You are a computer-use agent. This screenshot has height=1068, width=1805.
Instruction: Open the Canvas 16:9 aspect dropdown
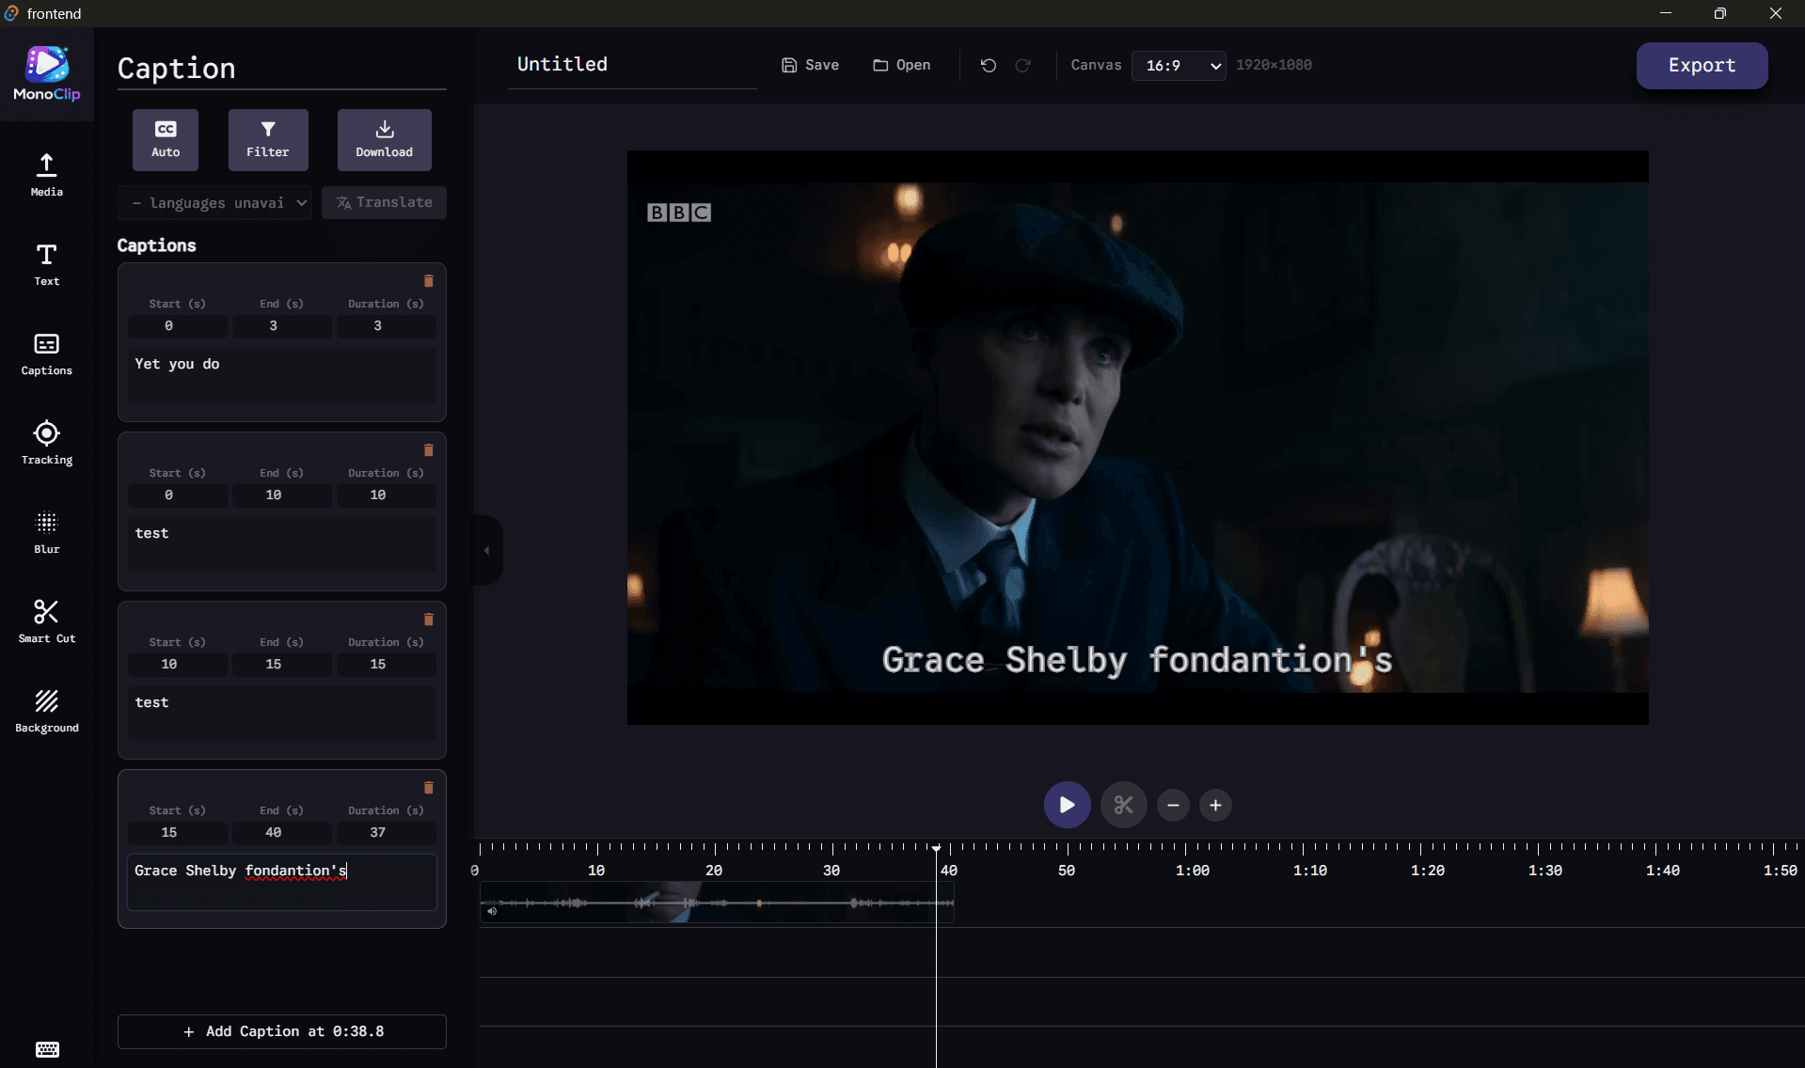coord(1179,66)
